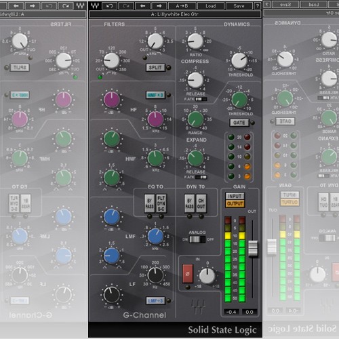Click OUTPUT button in right mirrored window
339x339 pixels.
(x=290, y=202)
